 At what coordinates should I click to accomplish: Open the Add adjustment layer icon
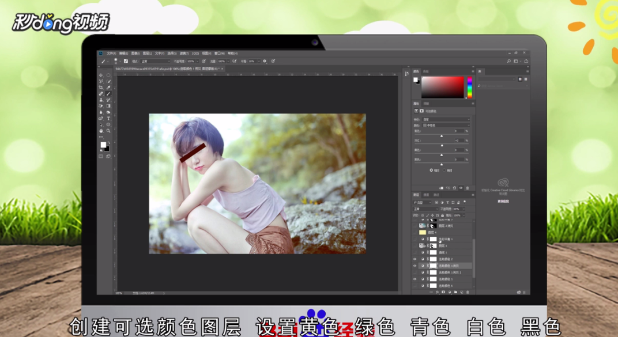tap(450, 293)
